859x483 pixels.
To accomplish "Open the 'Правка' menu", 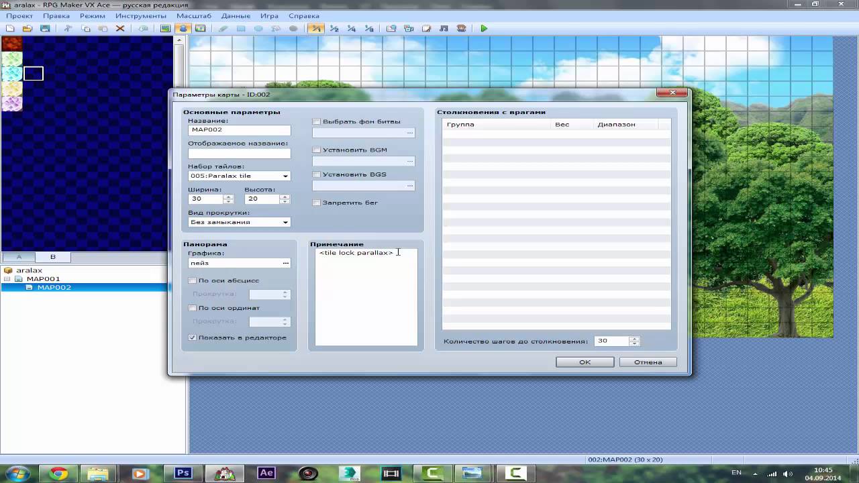I will pyautogui.click(x=56, y=15).
